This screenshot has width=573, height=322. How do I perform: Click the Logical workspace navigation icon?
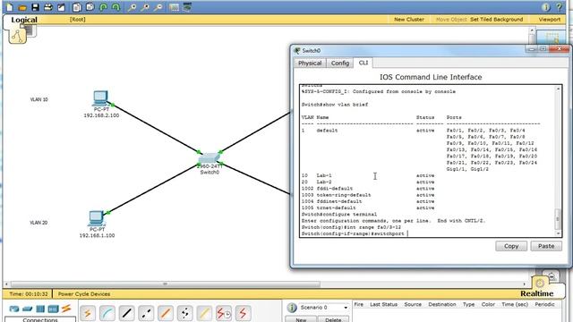(x=18, y=36)
